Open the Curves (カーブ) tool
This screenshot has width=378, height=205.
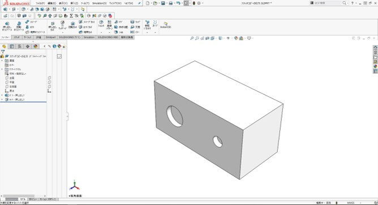coord(155,24)
